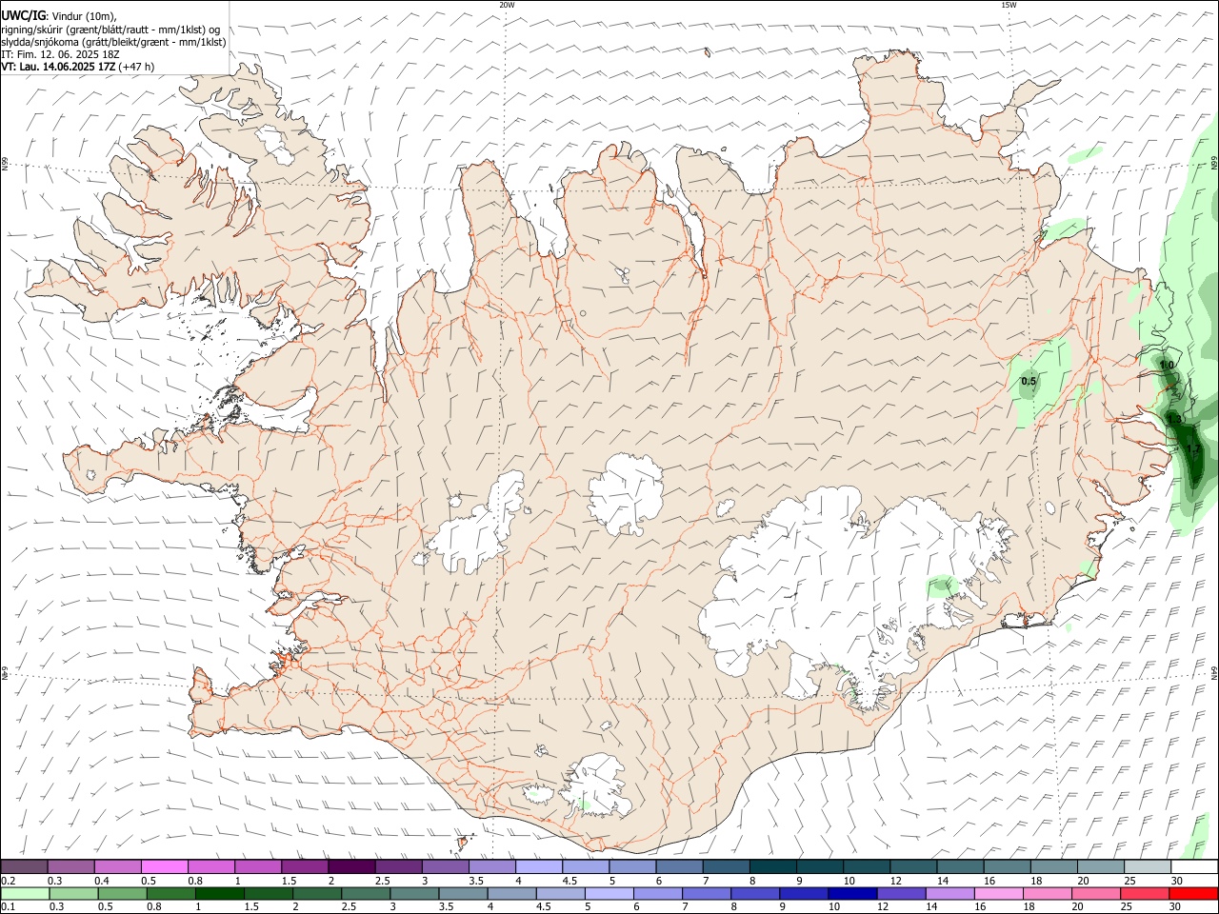Click the UWC/IG title in the header
Viewport: 1219px width, 914px height.
[x=23, y=16]
